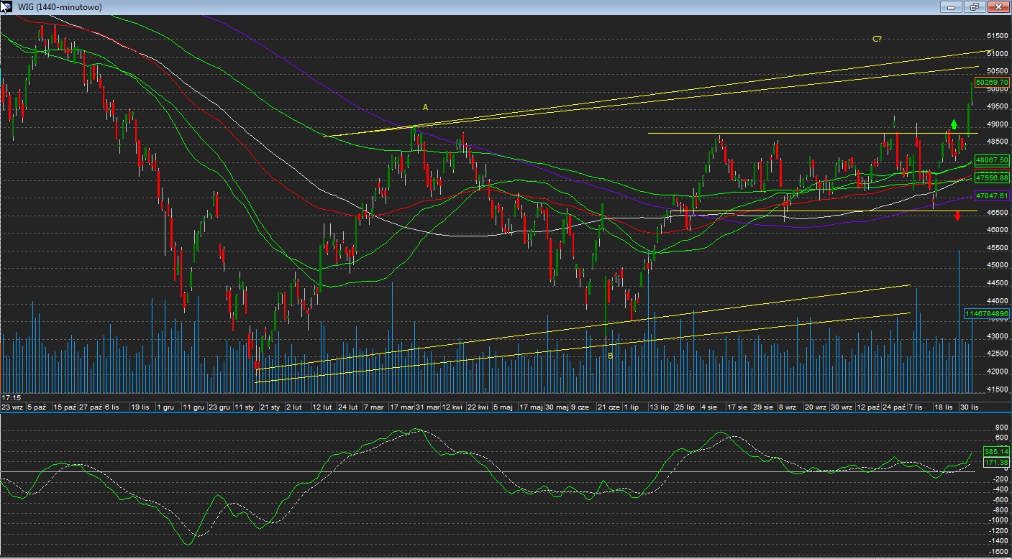
Task: Click the WIG (1440-minutowo) window title
Action: pyautogui.click(x=60, y=6)
